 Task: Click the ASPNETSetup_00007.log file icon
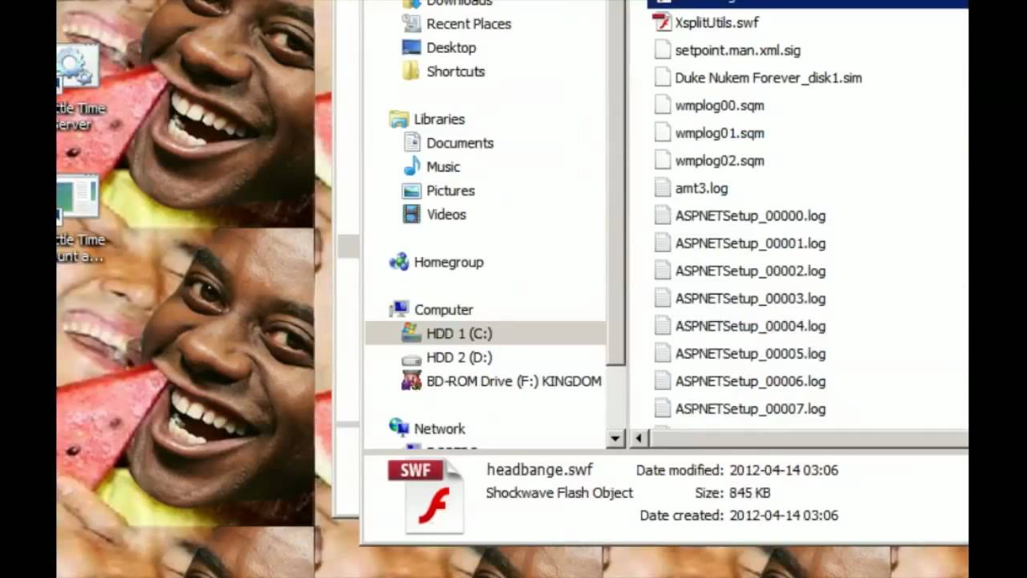[x=662, y=409]
